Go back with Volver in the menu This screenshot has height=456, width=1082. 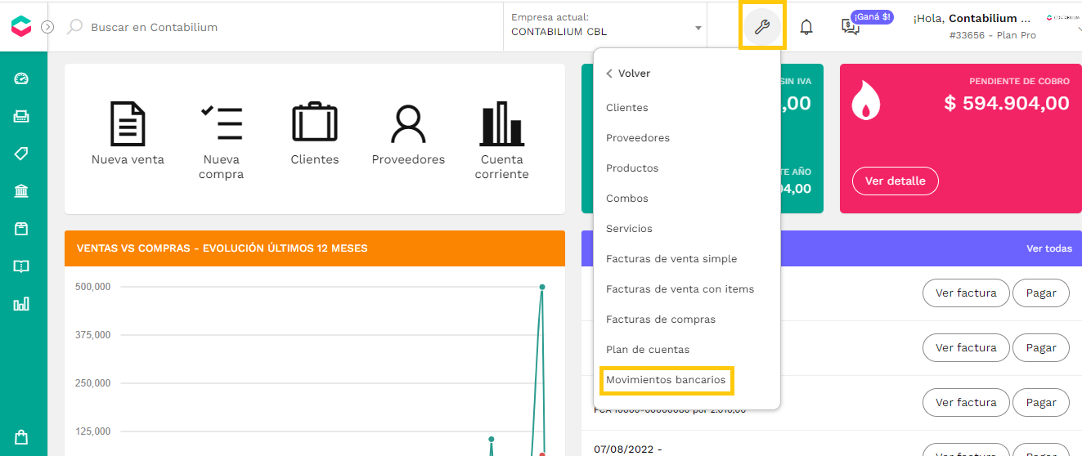pyautogui.click(x=628, y=74)
